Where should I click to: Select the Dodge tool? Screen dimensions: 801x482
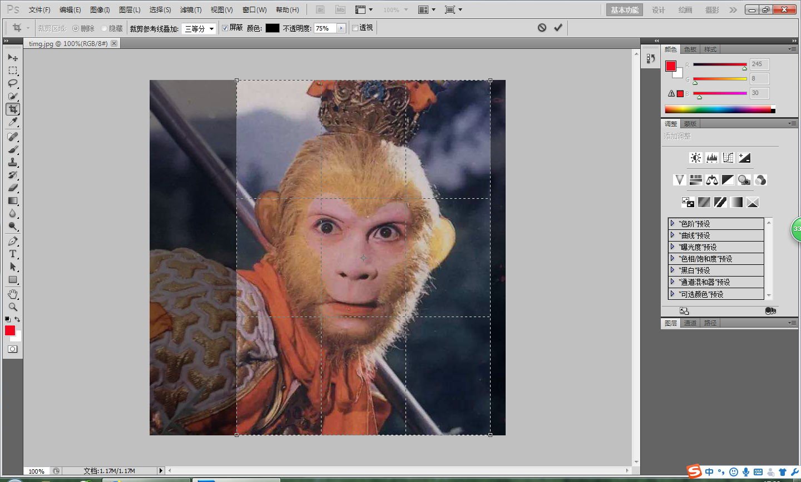[x=13, y=226]
